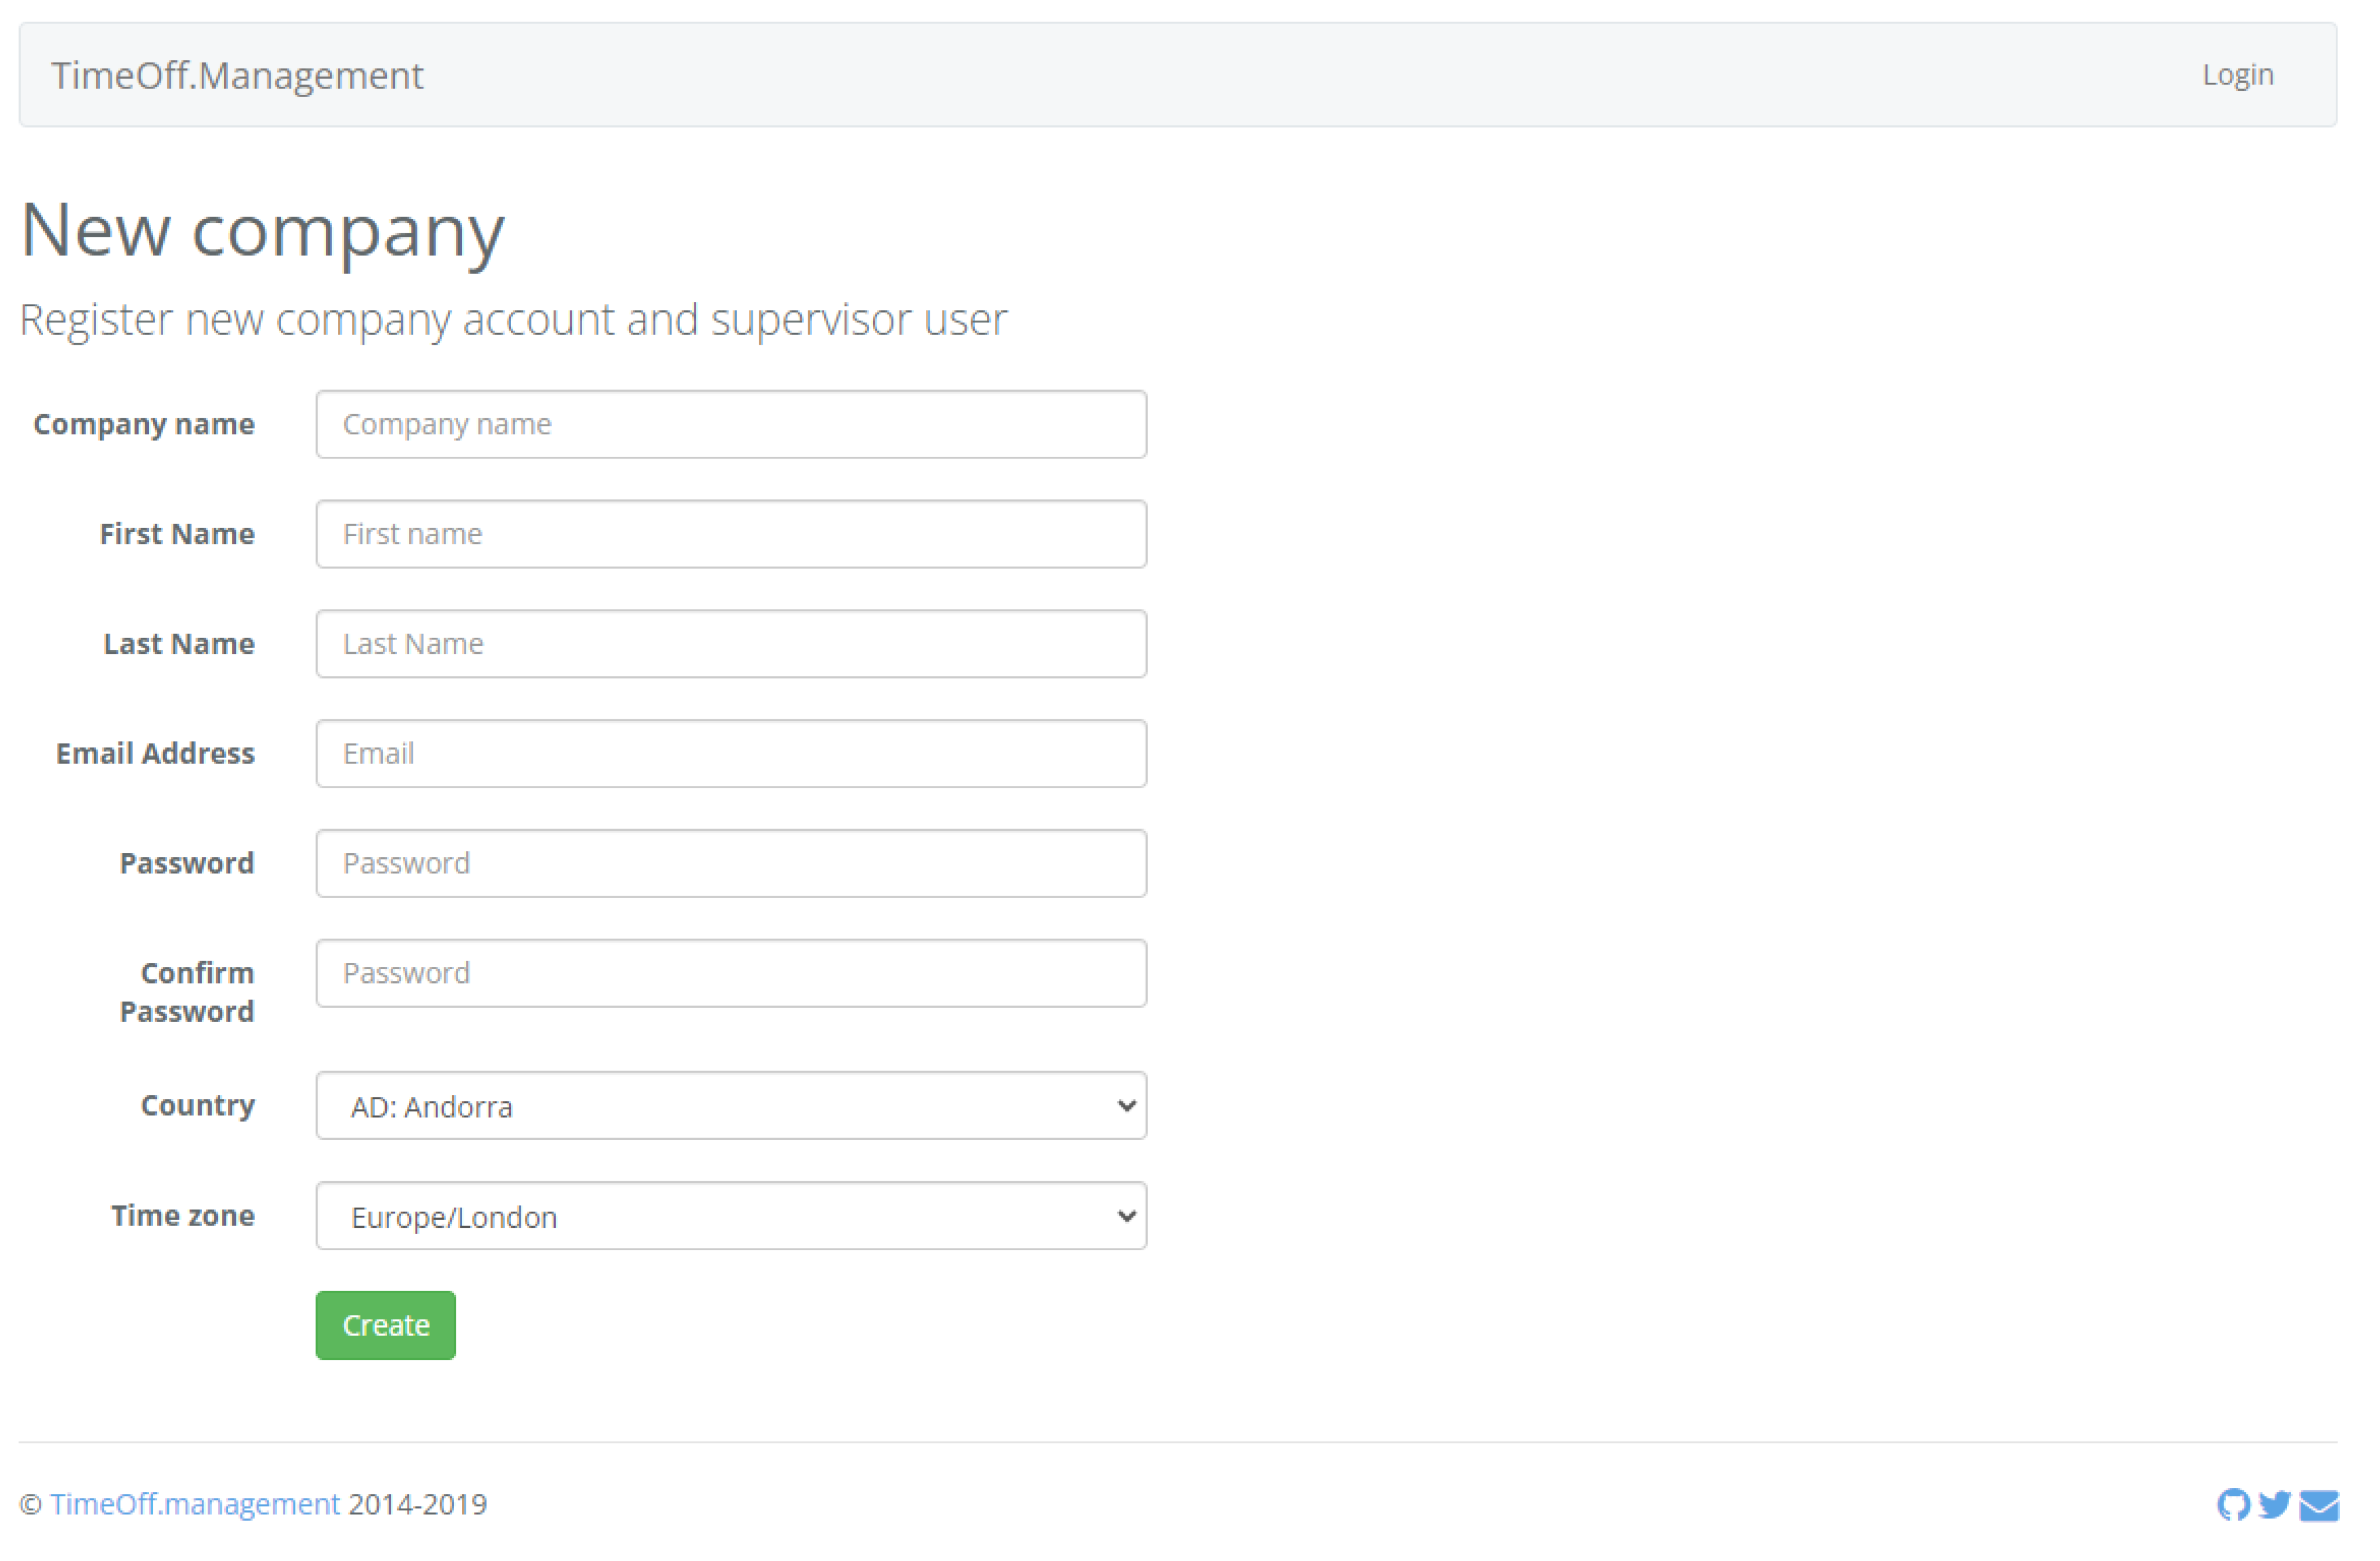Click the TimeOff.Management navbar brand
Screen dimensions: 2380x1561
[237, 76]
